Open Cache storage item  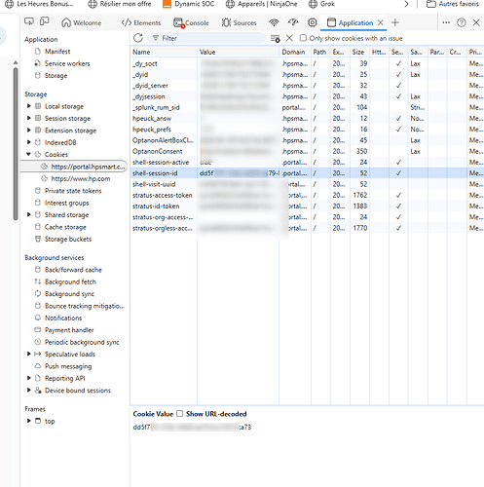[x=65, y=227]
